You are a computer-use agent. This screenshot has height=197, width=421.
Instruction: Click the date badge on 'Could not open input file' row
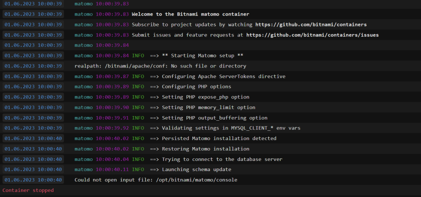click(33, 180)
